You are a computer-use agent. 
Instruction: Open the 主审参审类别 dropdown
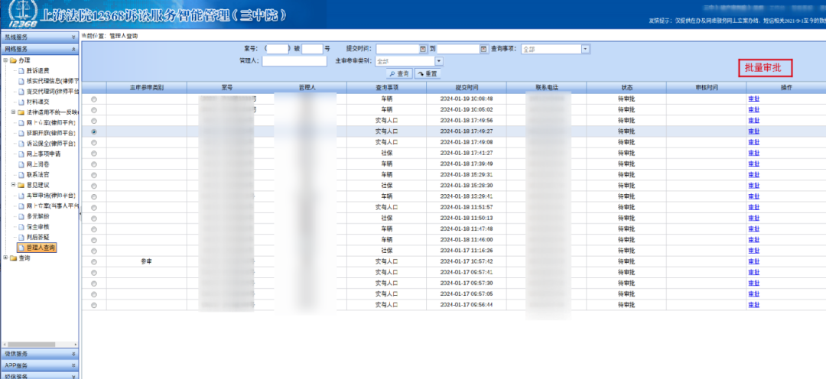pyautogui.click(x=439, y=61)
